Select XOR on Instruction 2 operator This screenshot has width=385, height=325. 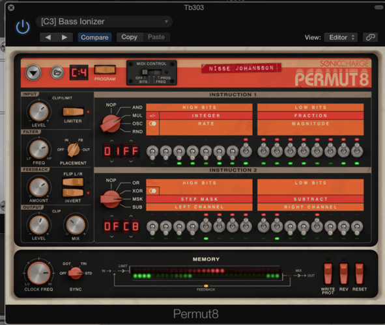137,191
